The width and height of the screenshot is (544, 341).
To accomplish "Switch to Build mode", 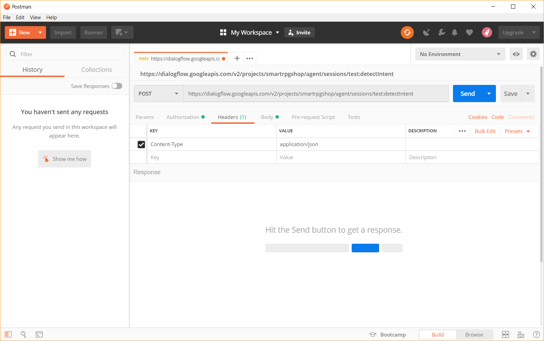I will [438, 334].
